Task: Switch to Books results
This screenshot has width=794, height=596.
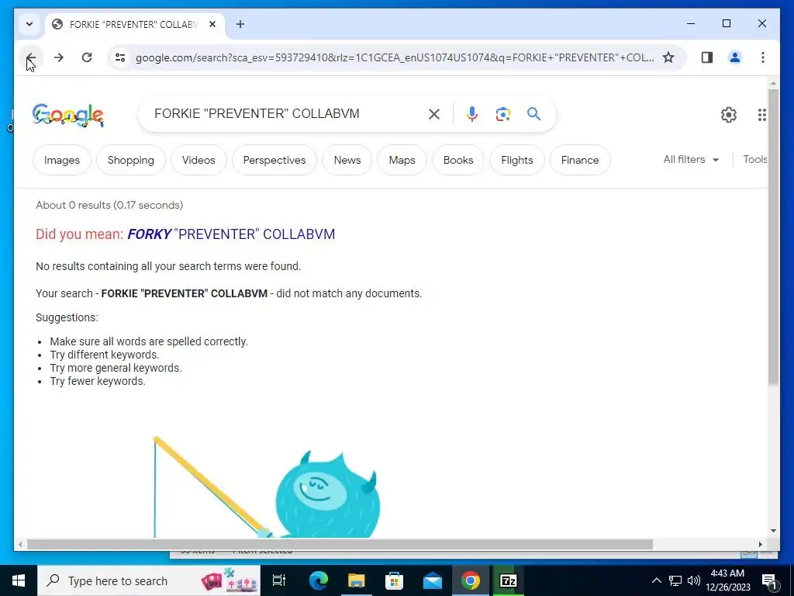Action: coord(458,160)
